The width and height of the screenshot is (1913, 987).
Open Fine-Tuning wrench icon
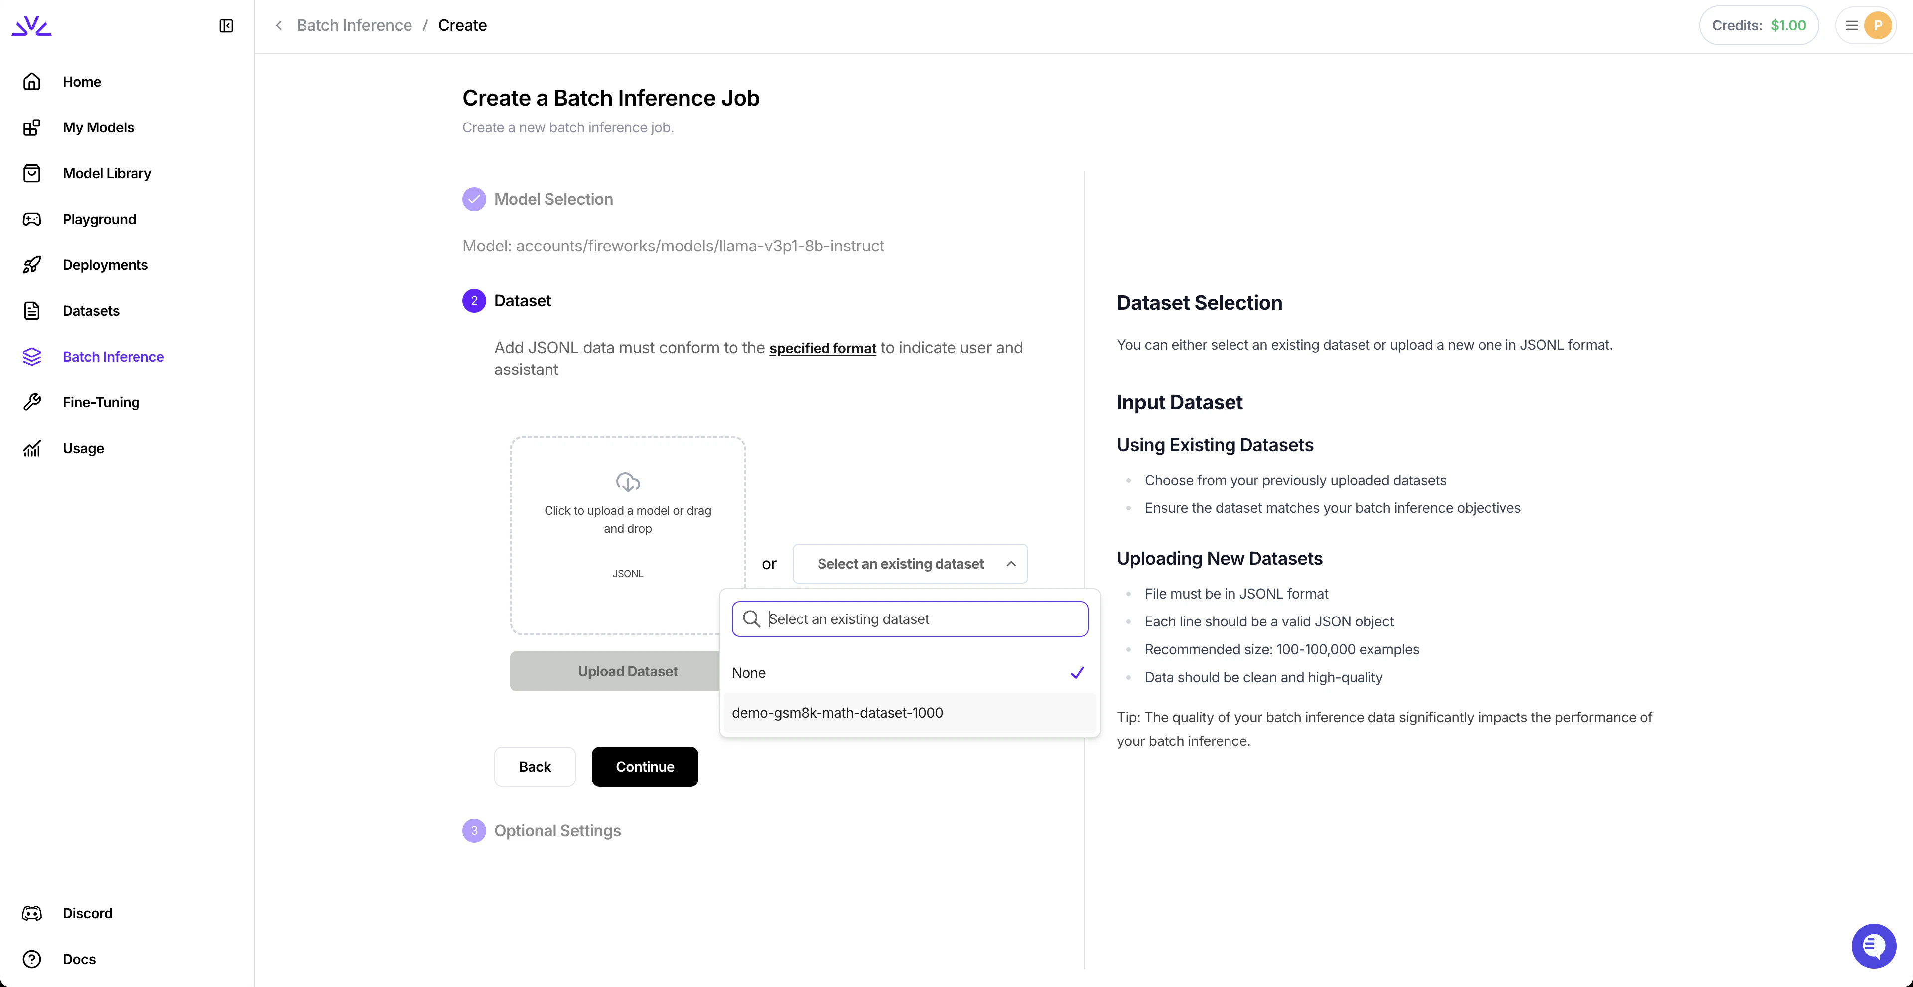(32, 402)
